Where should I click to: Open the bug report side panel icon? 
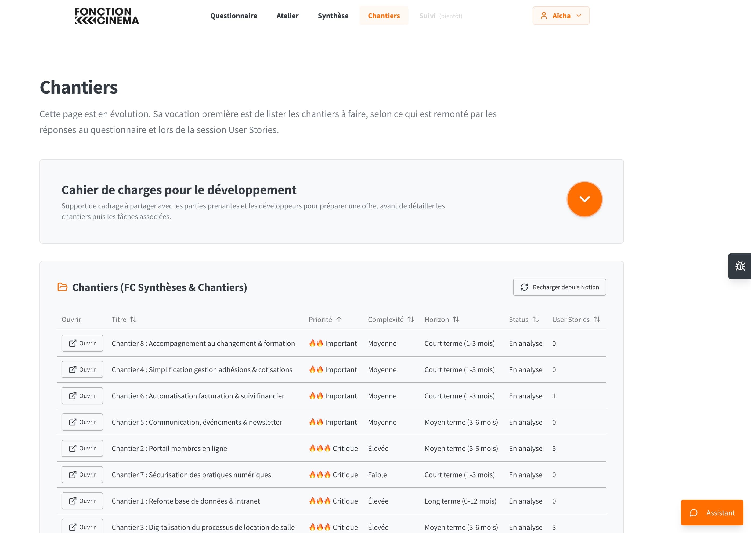coord(740,266)
